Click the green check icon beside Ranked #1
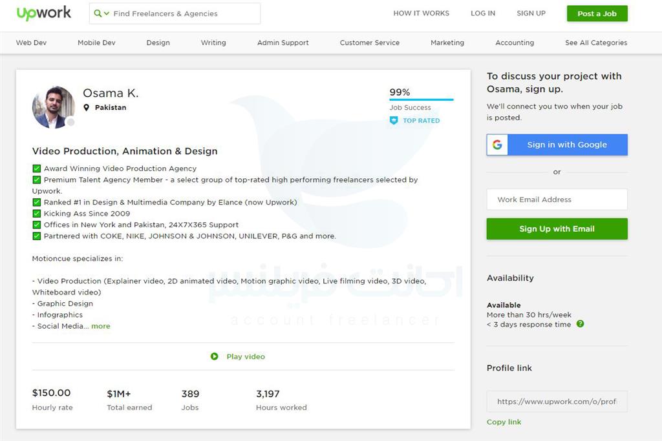662x441 pixels. [37, 202]
